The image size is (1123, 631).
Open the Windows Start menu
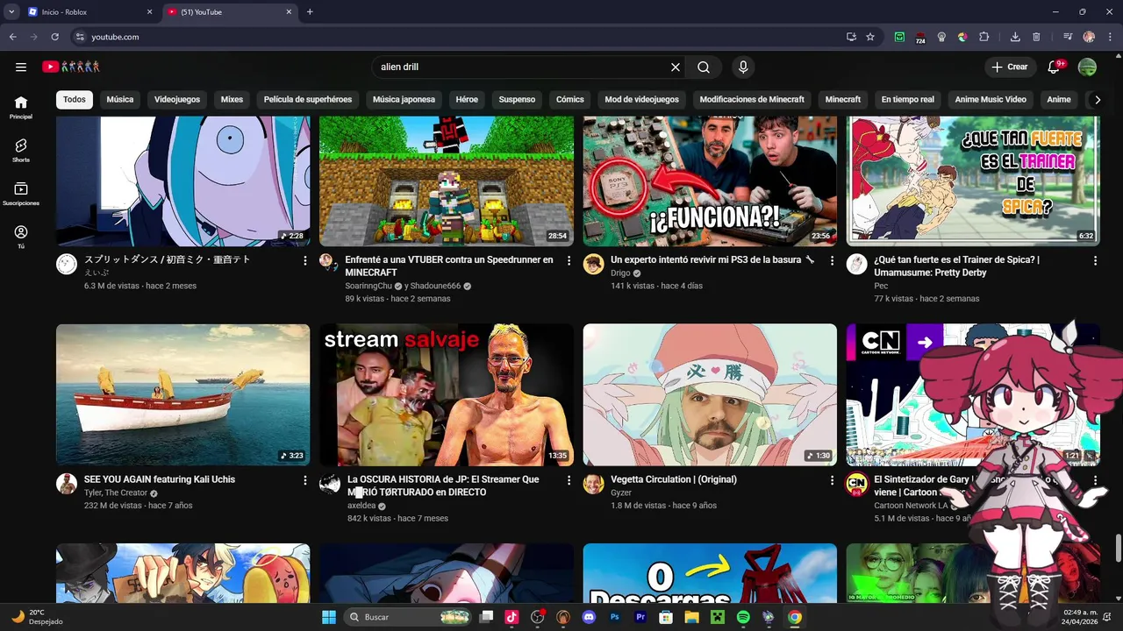pyautogui.click(x=329, y=617)
